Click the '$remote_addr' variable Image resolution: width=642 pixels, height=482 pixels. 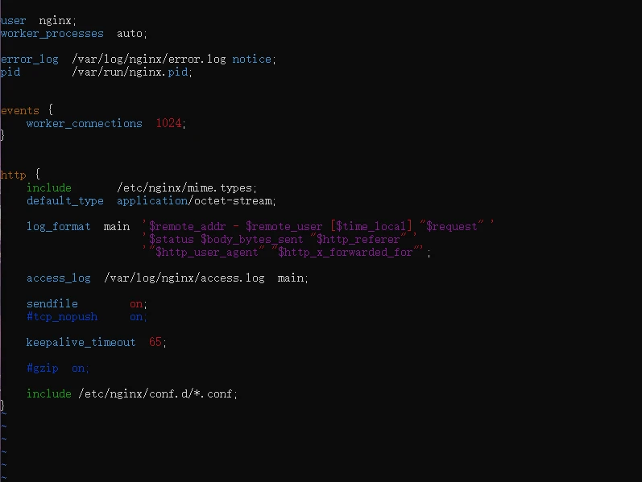187,227
